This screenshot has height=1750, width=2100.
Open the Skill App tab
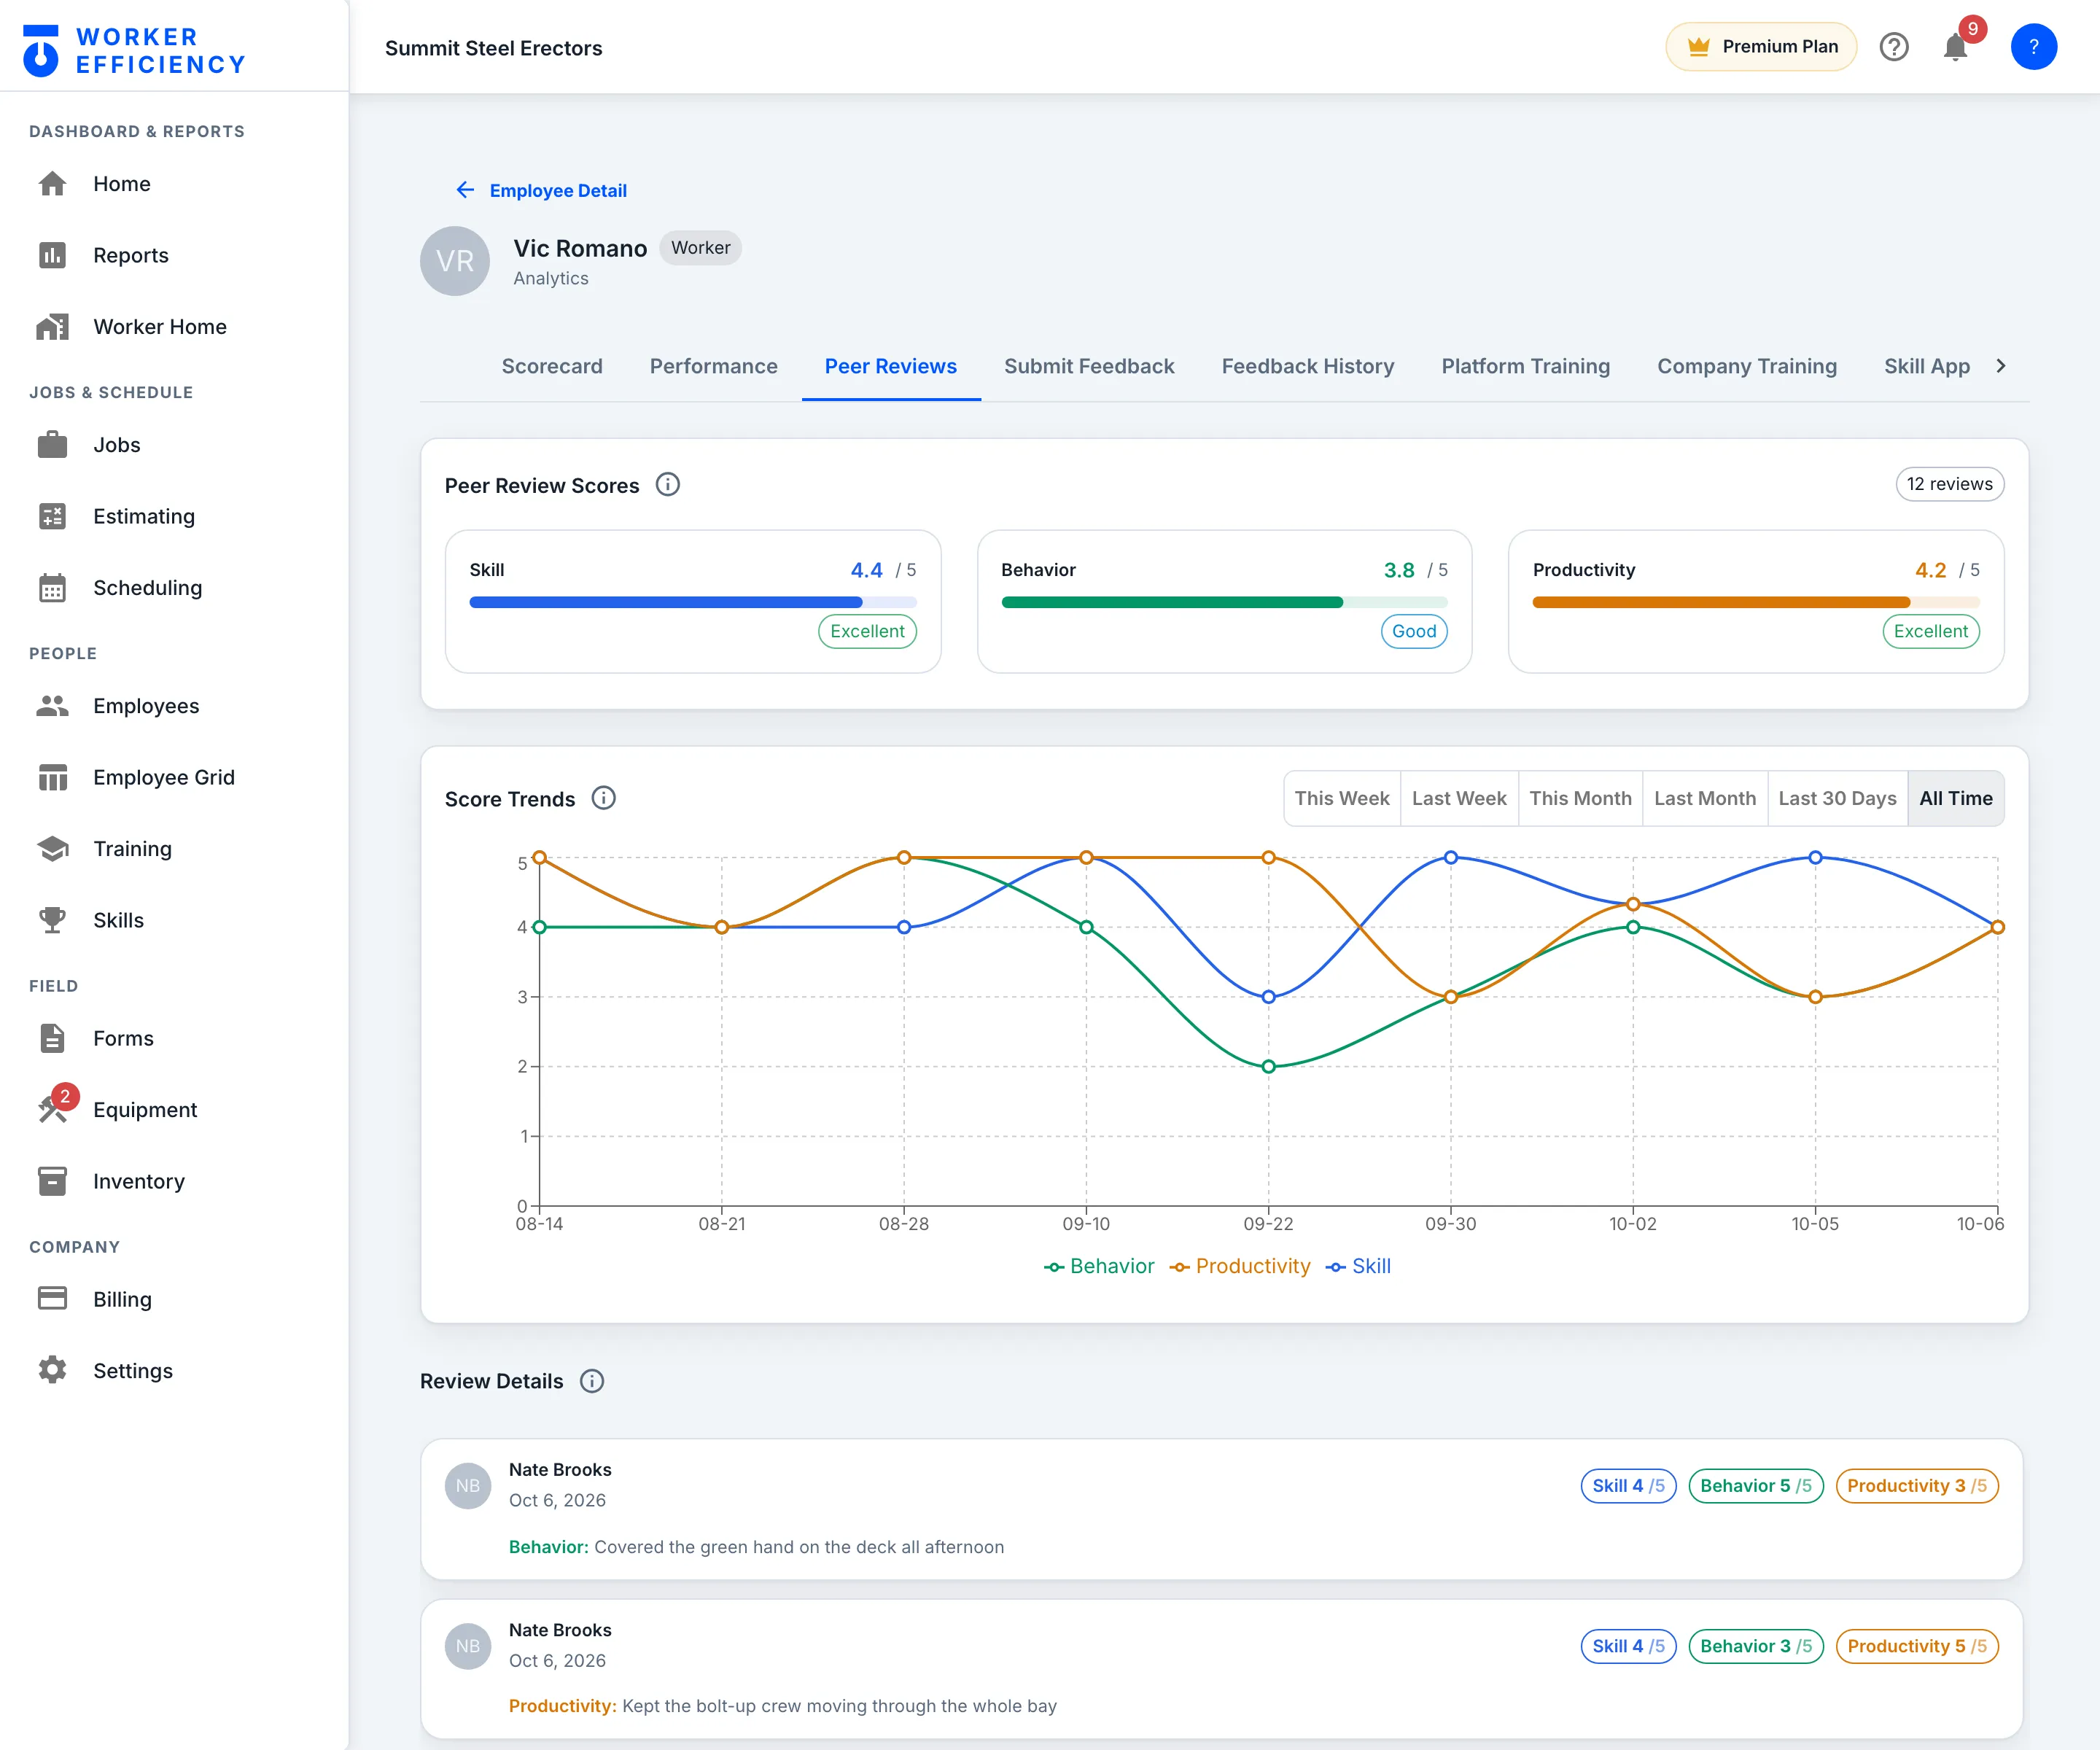point(1927,366)
